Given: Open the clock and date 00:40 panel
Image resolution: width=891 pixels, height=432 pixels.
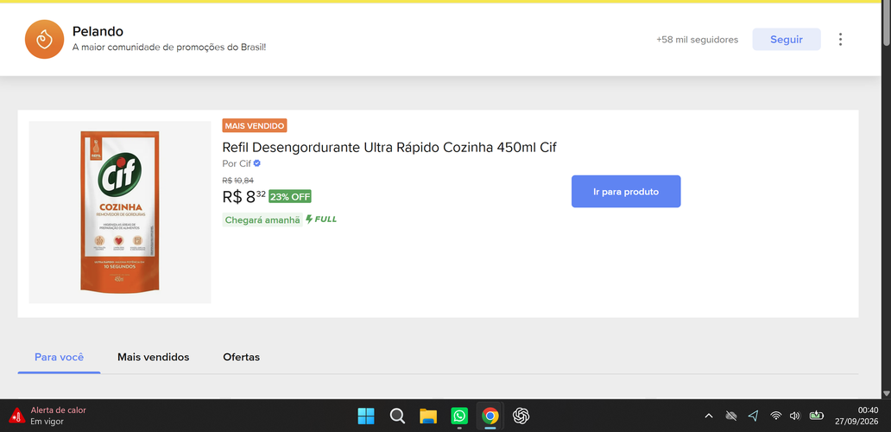Looking at the screenshot, I should (856, 416).
